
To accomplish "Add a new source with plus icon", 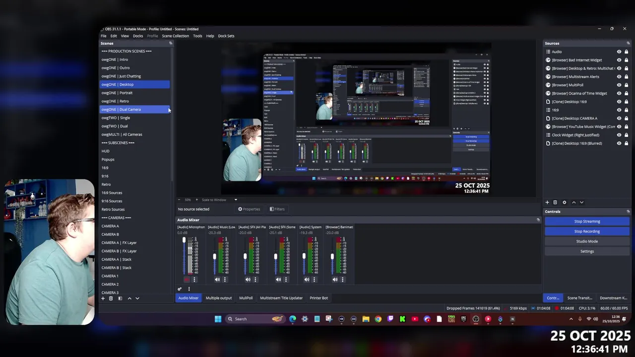I will pyautogui.click(x=547, y=202).
